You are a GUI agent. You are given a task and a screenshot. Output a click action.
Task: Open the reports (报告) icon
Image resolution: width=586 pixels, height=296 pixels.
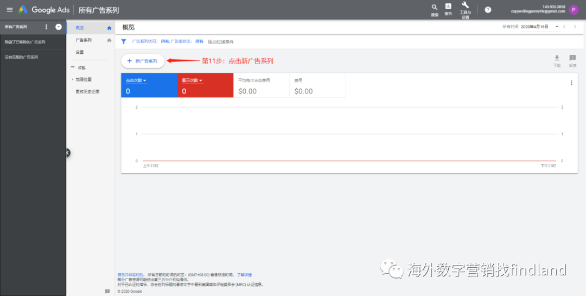point(448,9)
